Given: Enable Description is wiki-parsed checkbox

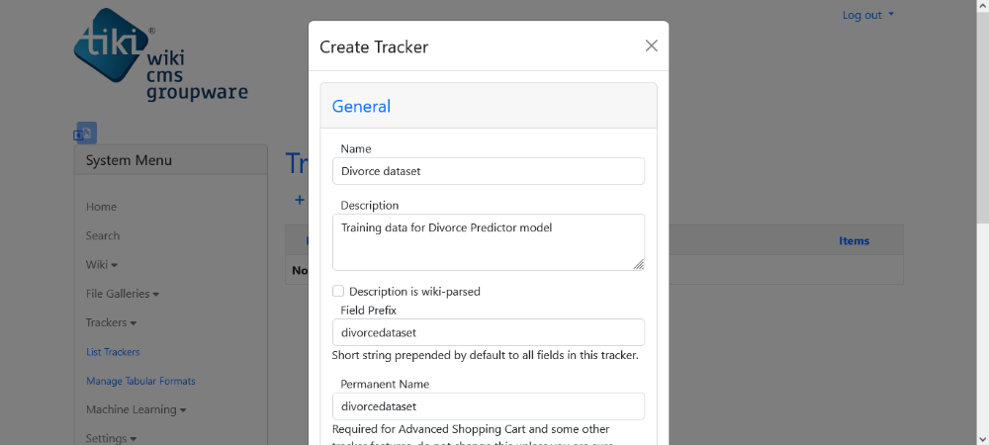Looking at the screenshot, I should [338, 291].
